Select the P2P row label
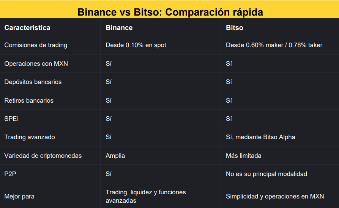Screen dimensions: 339x208 pos(10,174)
